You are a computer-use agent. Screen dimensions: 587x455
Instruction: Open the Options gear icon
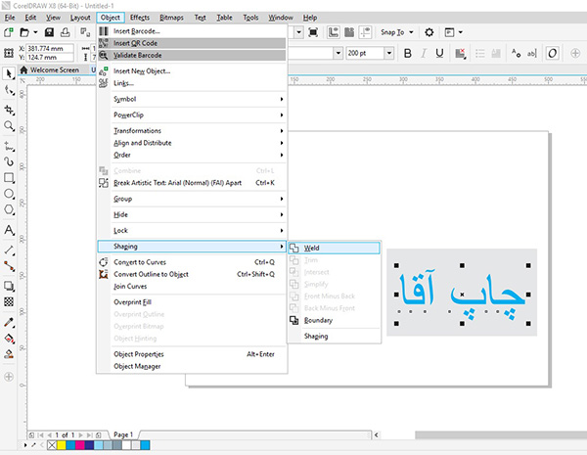pyautogui.click(x=429, y=32)
